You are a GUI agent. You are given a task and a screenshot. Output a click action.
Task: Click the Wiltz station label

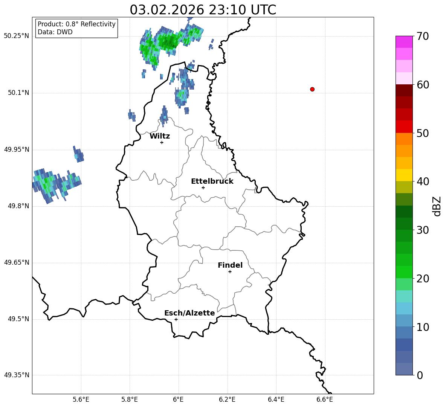[160, 136]
